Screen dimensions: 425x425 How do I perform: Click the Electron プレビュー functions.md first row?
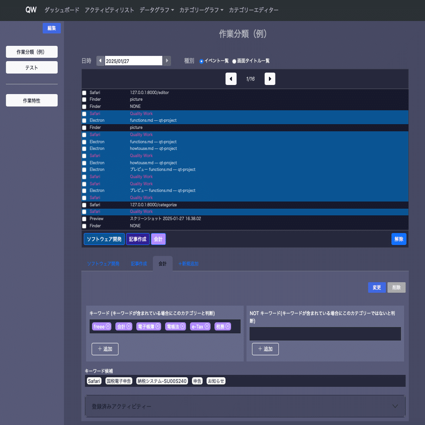(x=245, y=170)
